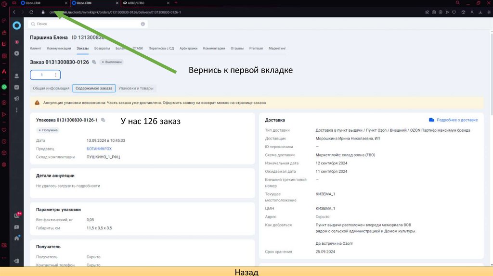Open the Коммуникации tab
493x276 pixels.
tap(59, 49)
